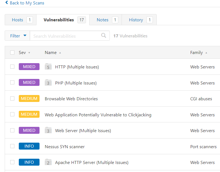Click the Web Server group folder icon
The width and height of the screenshot is (220, 172).
(48, 130)
